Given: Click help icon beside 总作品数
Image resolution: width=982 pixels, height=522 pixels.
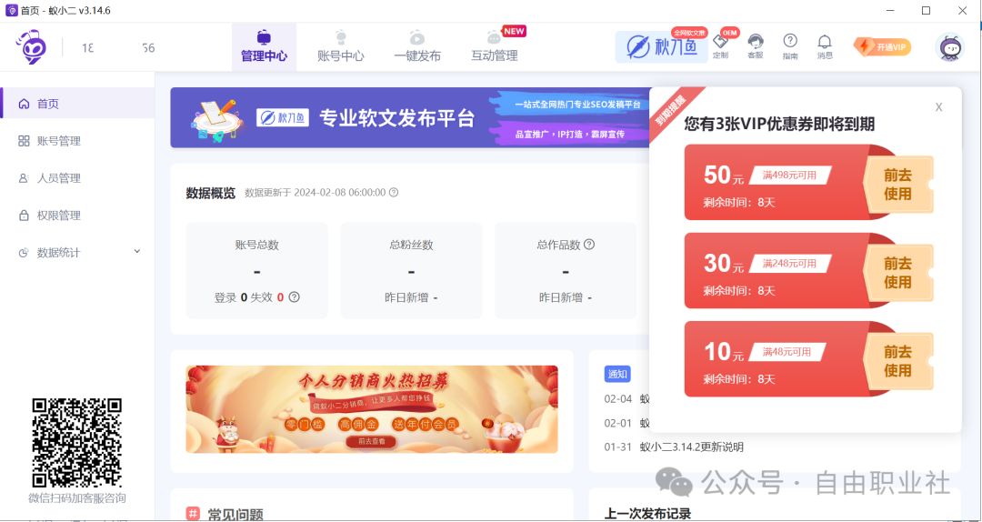Looking at the screenshot, I should (588, 245).
